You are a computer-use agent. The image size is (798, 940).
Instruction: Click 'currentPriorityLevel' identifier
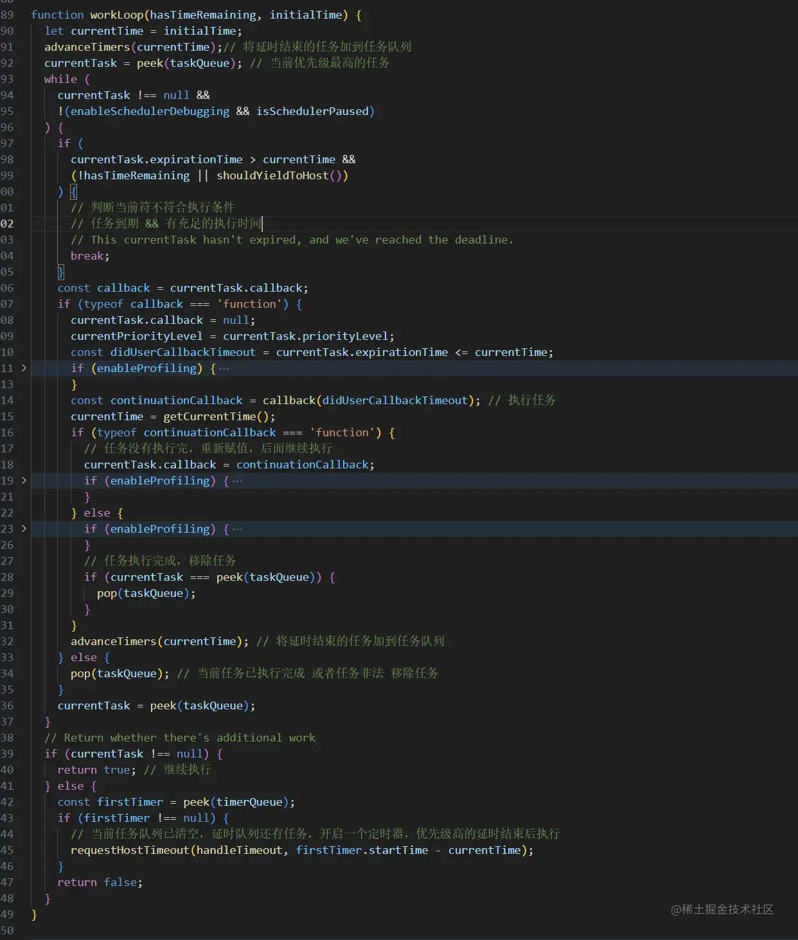tap(137, 336)
